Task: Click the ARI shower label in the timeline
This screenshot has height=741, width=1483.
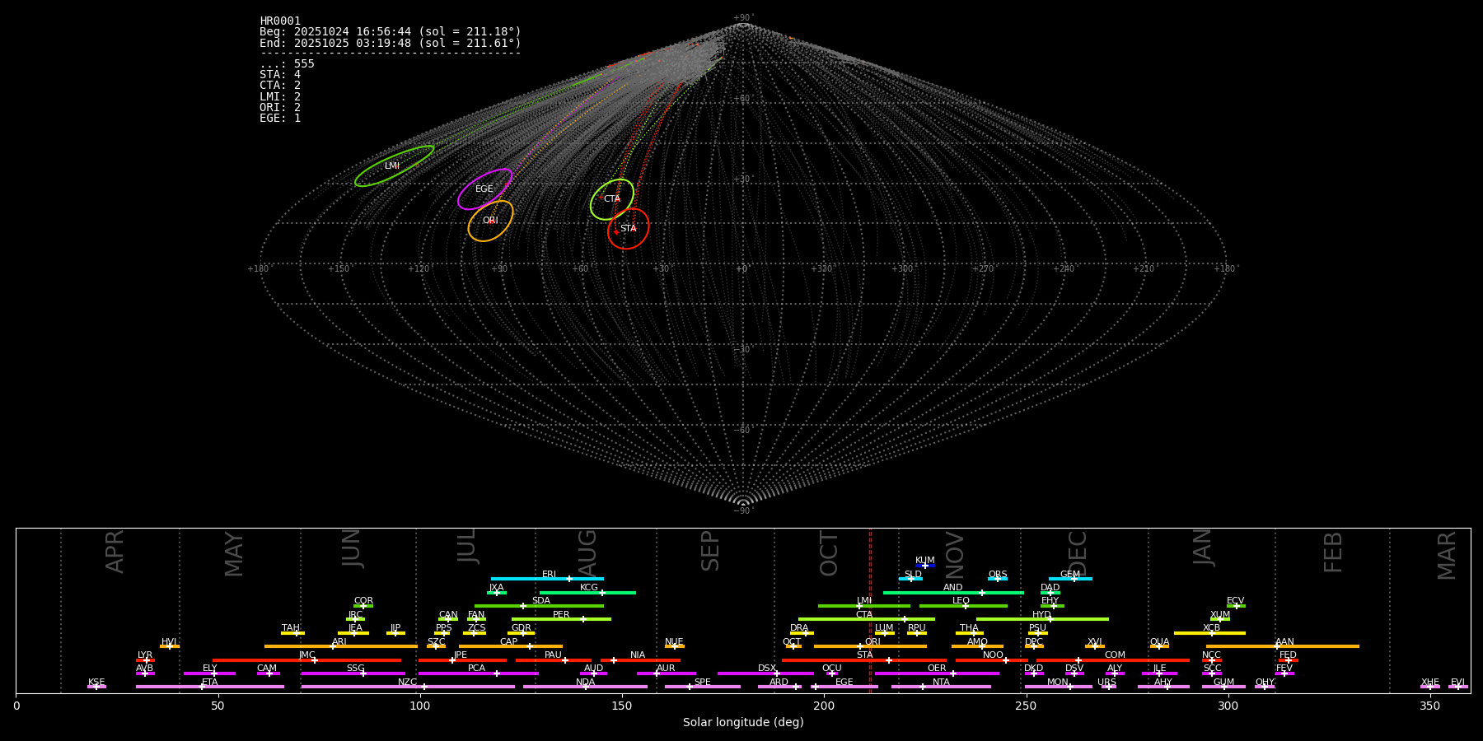Action: 339,642
